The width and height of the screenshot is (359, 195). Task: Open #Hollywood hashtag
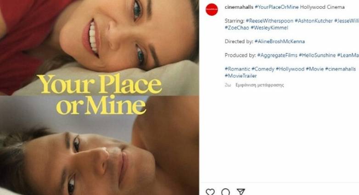[x=290, y=69]
